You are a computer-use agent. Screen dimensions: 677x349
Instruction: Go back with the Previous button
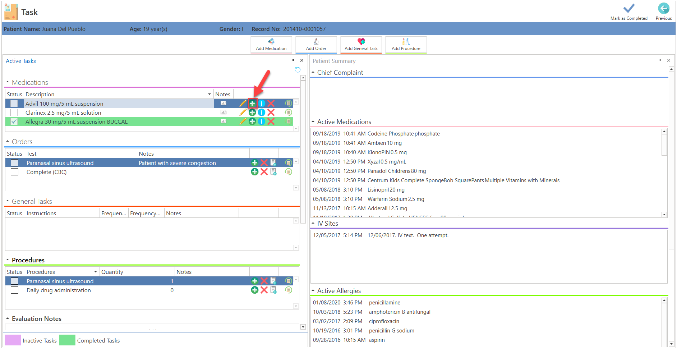click(664, 12)
